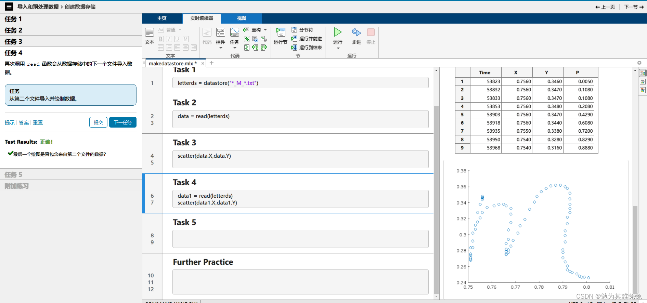Click the hide code view icon

coord(643,90)
